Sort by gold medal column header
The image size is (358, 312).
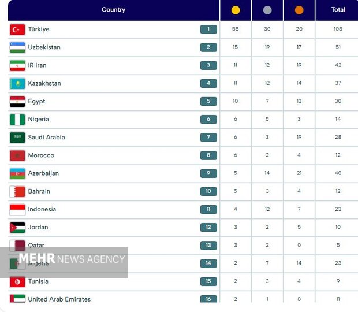coord(236,10)
